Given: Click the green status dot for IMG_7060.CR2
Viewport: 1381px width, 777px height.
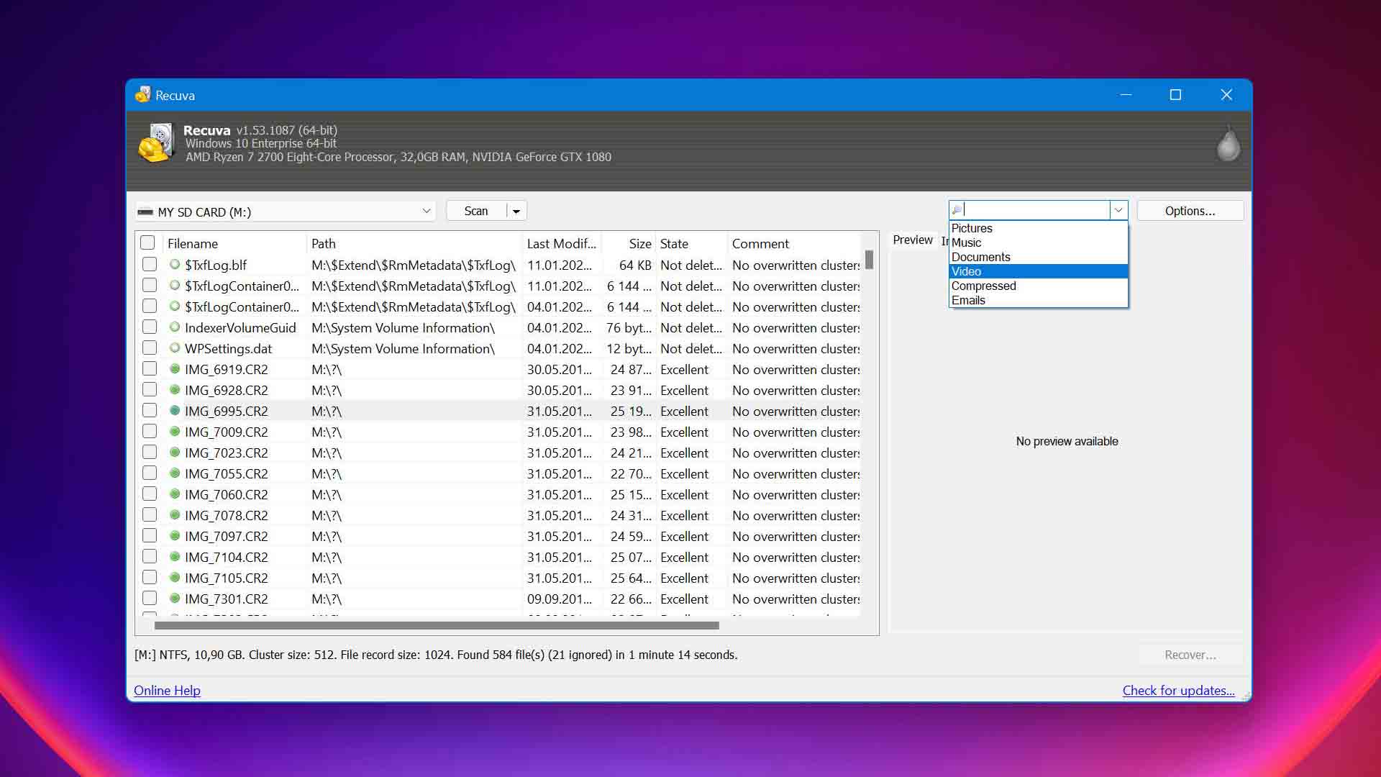Looking at the screenshot, I should (x=174, y=494).
